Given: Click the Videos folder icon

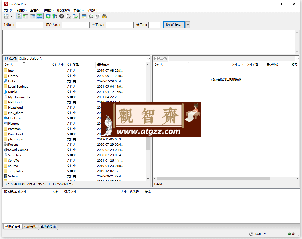Looking at the screenshot, I should pos(6,176).
